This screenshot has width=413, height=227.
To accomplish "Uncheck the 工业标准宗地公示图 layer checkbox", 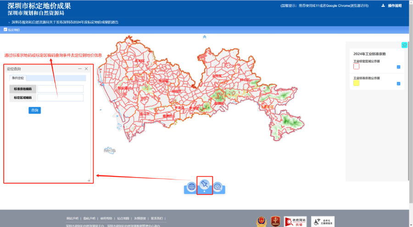I will click(x=398, y=83).
